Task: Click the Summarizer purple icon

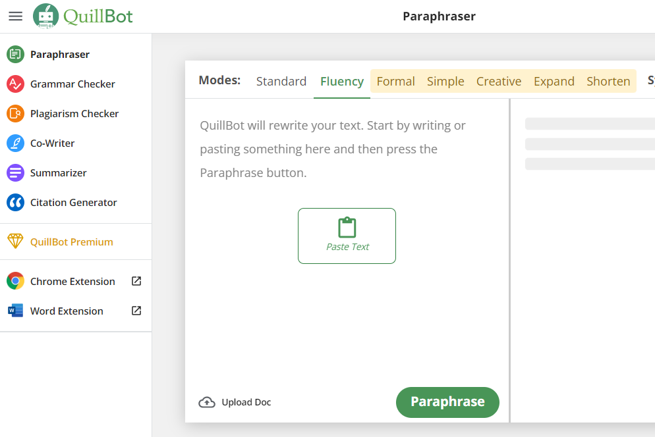Action: click(x=15, y=173)
